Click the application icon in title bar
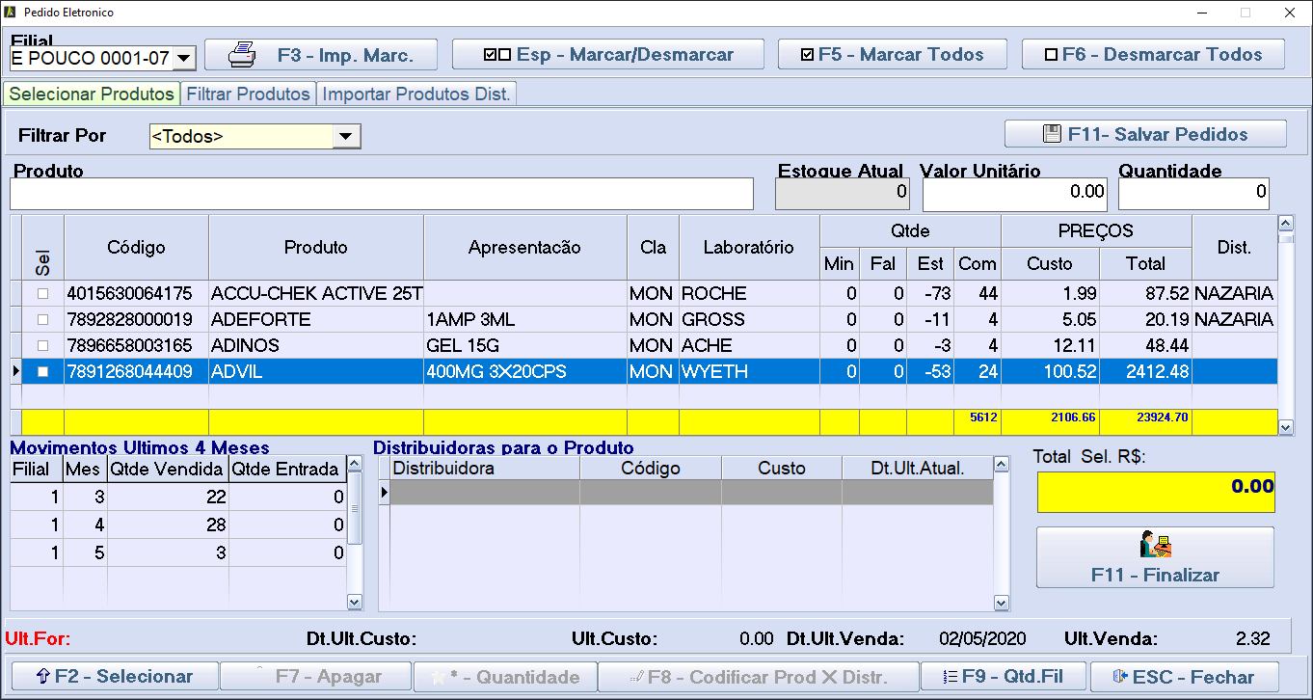 [x=11, y=13]
